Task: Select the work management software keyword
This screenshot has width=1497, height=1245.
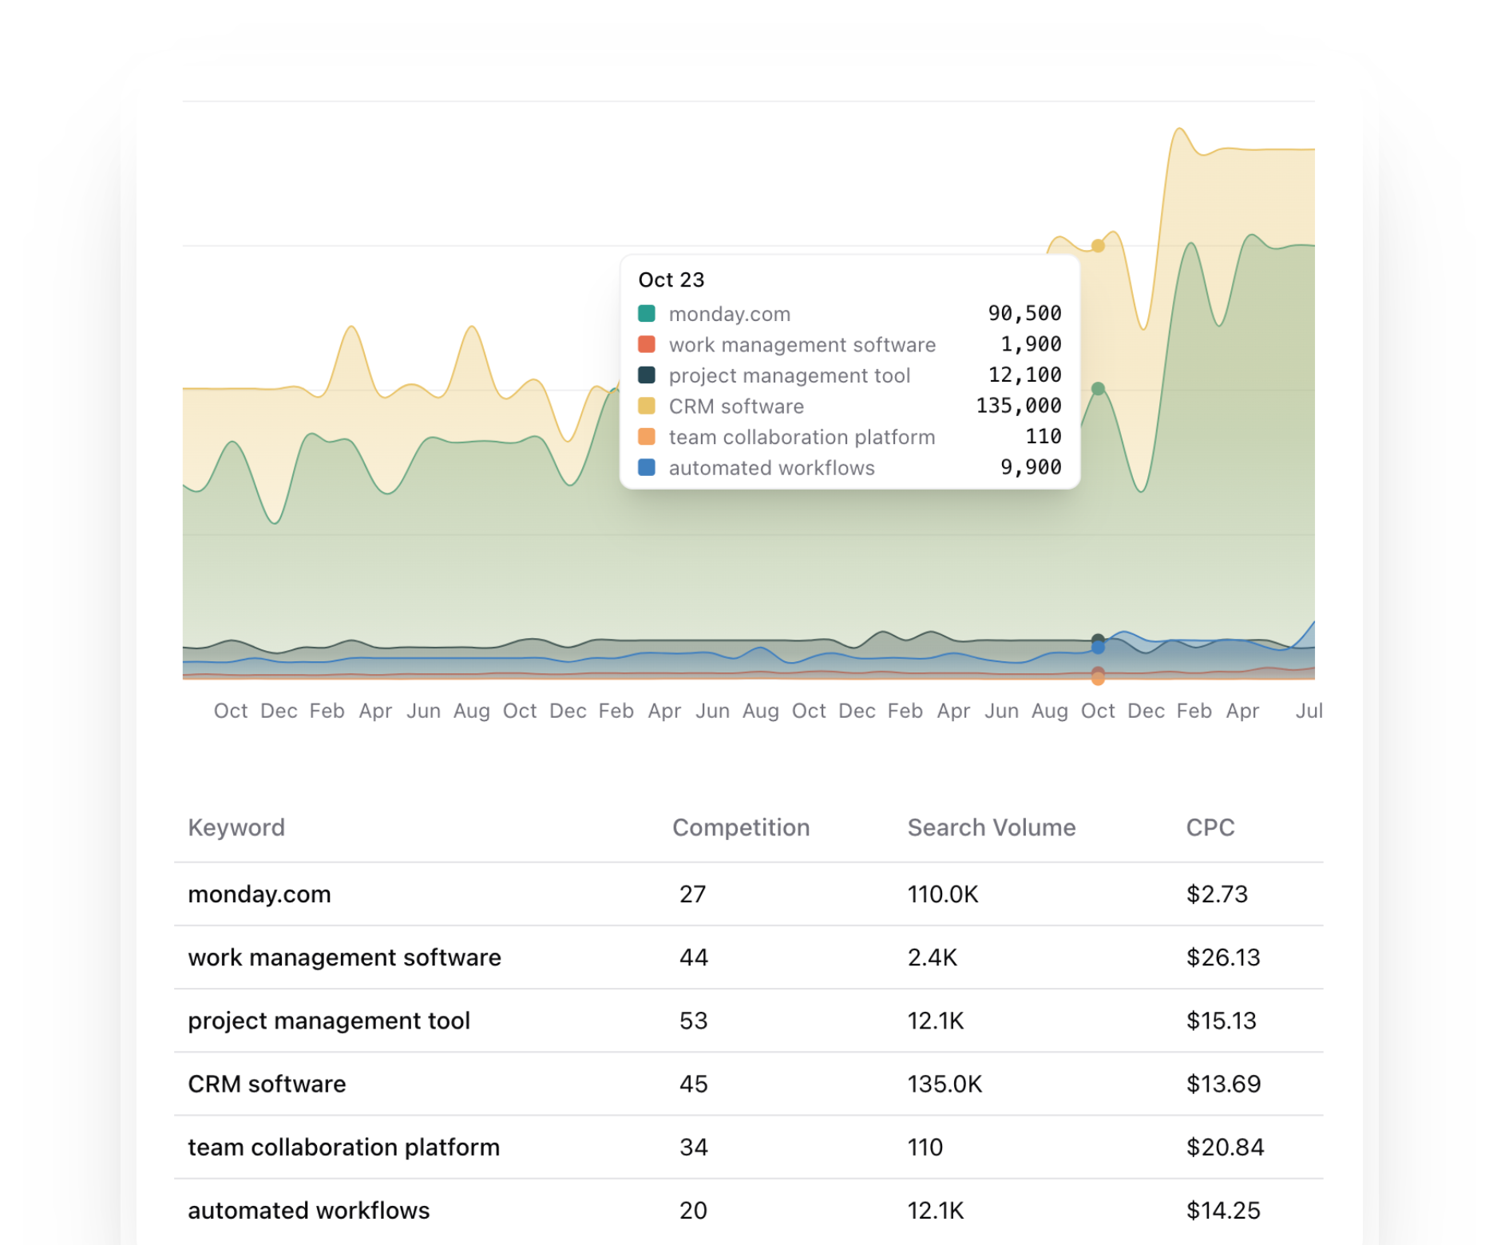Action: coord(344,958)
